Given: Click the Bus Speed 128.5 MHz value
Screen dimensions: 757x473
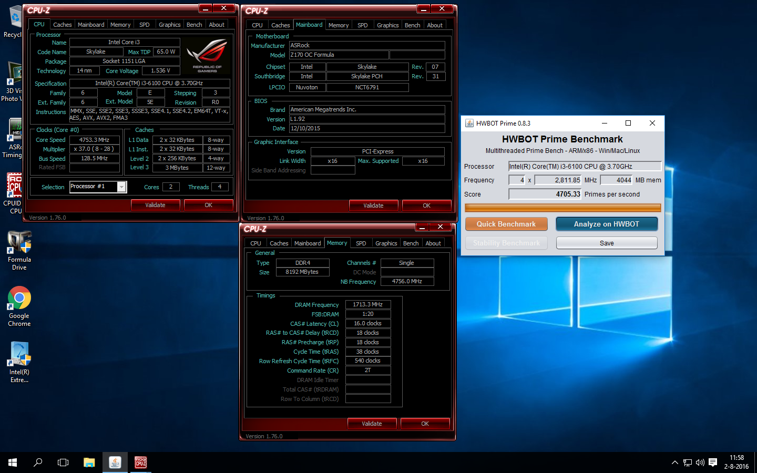Looking at the screenshot, I should coord(94,158).
